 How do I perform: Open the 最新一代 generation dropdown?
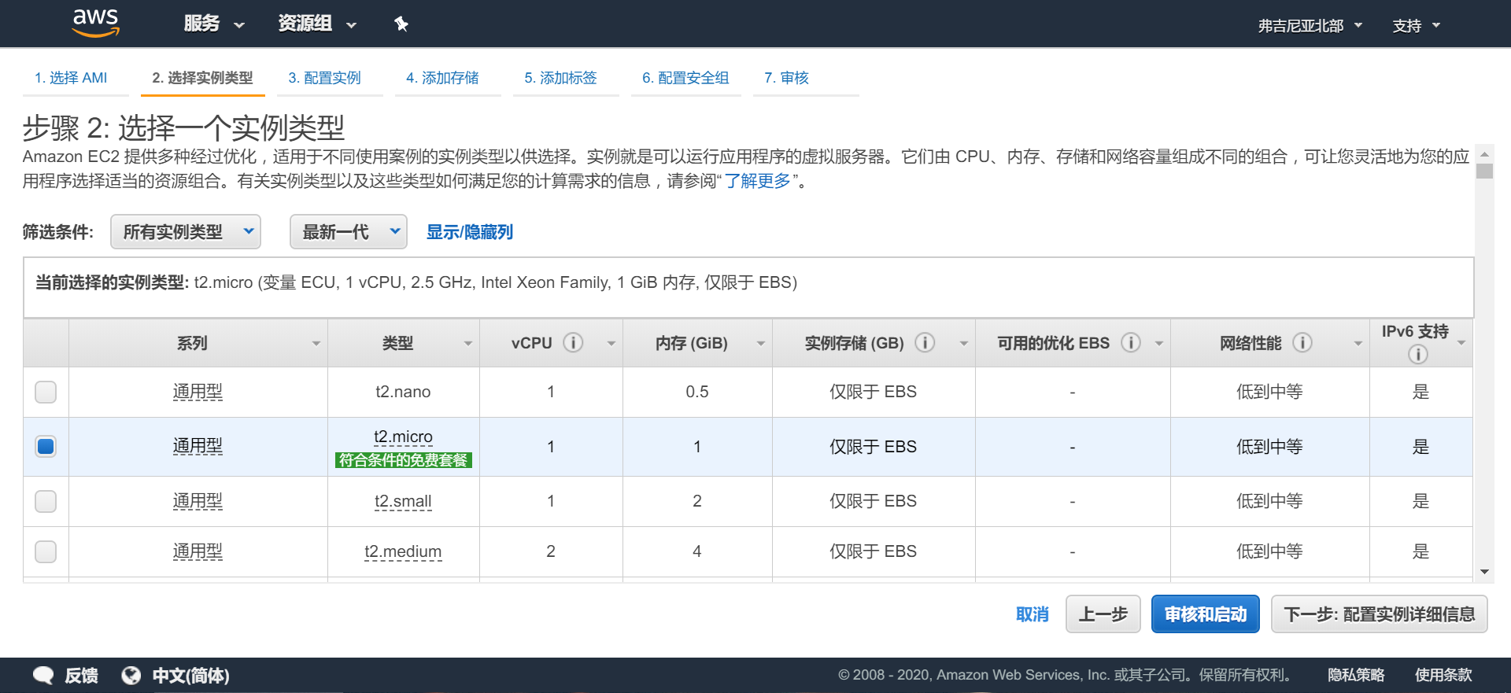click(349, 232)
